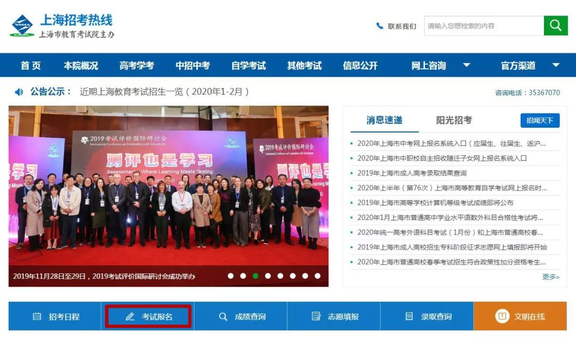The image size is (576, 339).
Task: Open 招考日程 calendar icon tile
Action: point(55,316)
